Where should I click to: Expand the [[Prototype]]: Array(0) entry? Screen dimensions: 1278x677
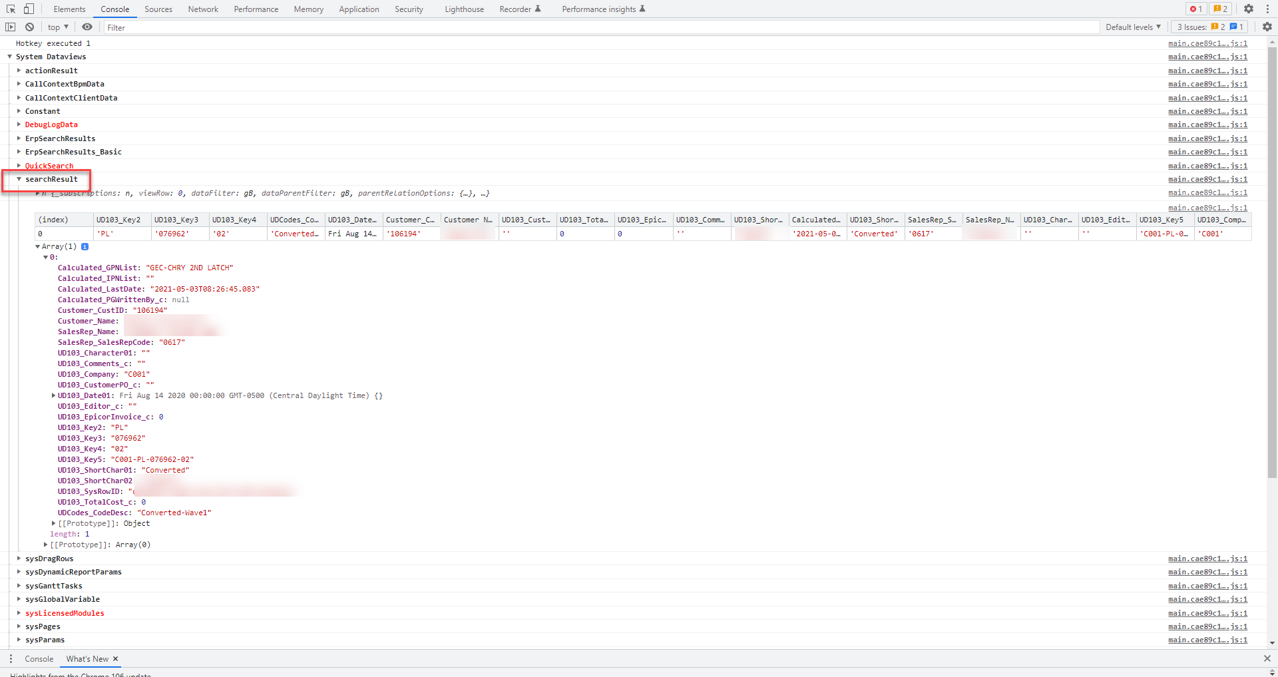coord(46,545)
